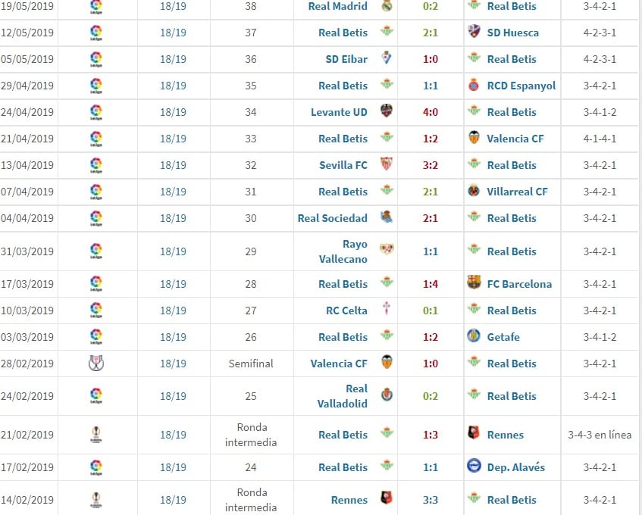Image resolution: width=642 pixels, height=515 pixels.
Task: Open the 4:0 match result link
Action: [x=431, y=112]
